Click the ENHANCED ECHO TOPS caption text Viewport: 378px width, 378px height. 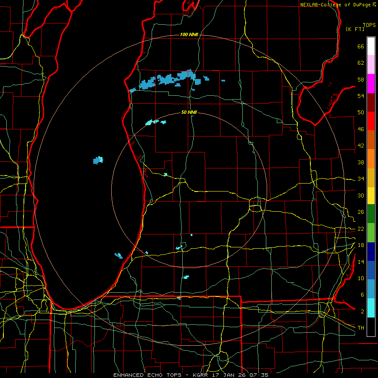coord(147,375)
